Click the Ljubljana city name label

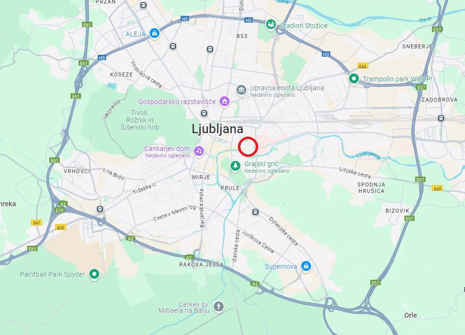(x=217, y=129)
